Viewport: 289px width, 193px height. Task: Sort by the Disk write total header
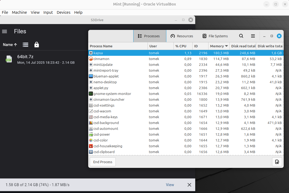(x=270, y=46)
